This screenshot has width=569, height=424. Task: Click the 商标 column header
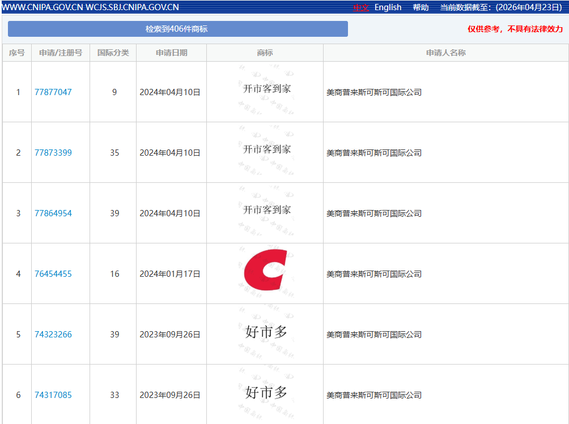coord(265,53)
